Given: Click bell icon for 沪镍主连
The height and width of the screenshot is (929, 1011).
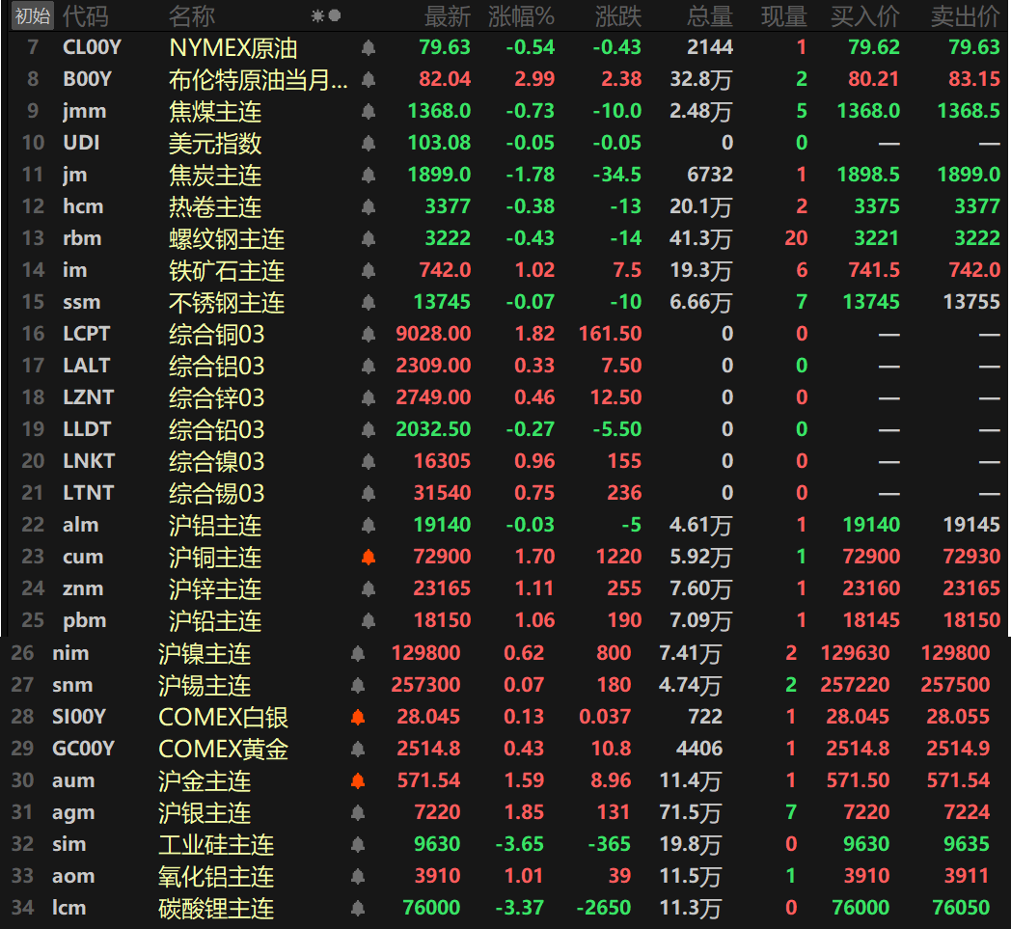Looking at the screenshot, I should (x=358, y=653).
